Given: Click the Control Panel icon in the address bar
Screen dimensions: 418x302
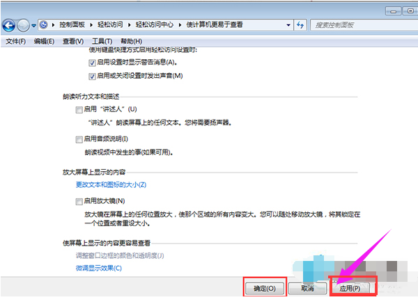Looking at the screenshot, I should tap(45, 25).
